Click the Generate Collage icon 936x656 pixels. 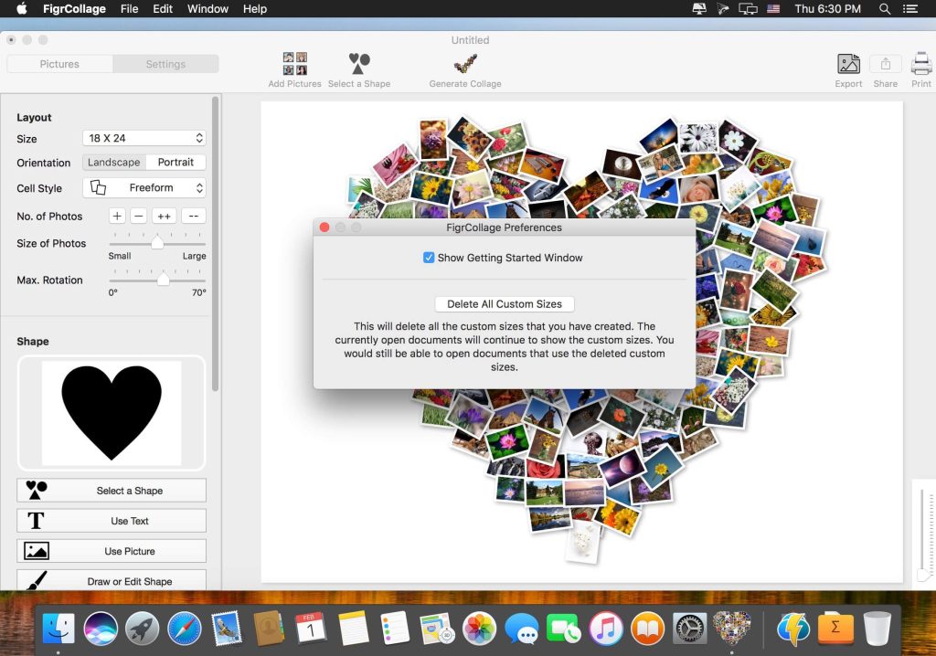[465, 64]
